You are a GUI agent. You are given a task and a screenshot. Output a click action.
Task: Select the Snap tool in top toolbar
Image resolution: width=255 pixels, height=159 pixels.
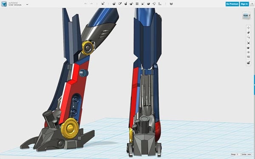pos(154,4)
